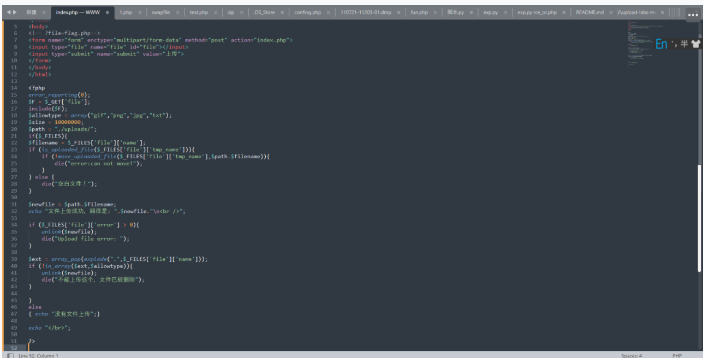The image size is (703, 358).
Task: Close the README.md tab
Action: [x=611, y=12]
